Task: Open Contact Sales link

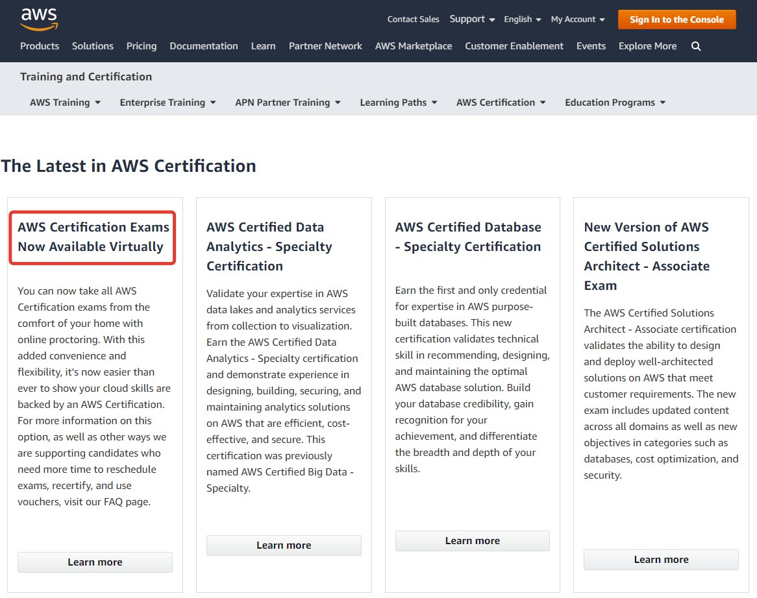Action: (x=414, y=19)
